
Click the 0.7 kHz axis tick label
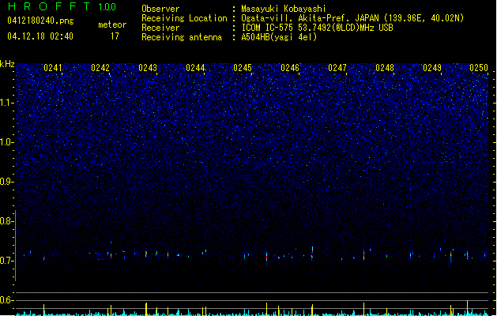pos(6,261)
